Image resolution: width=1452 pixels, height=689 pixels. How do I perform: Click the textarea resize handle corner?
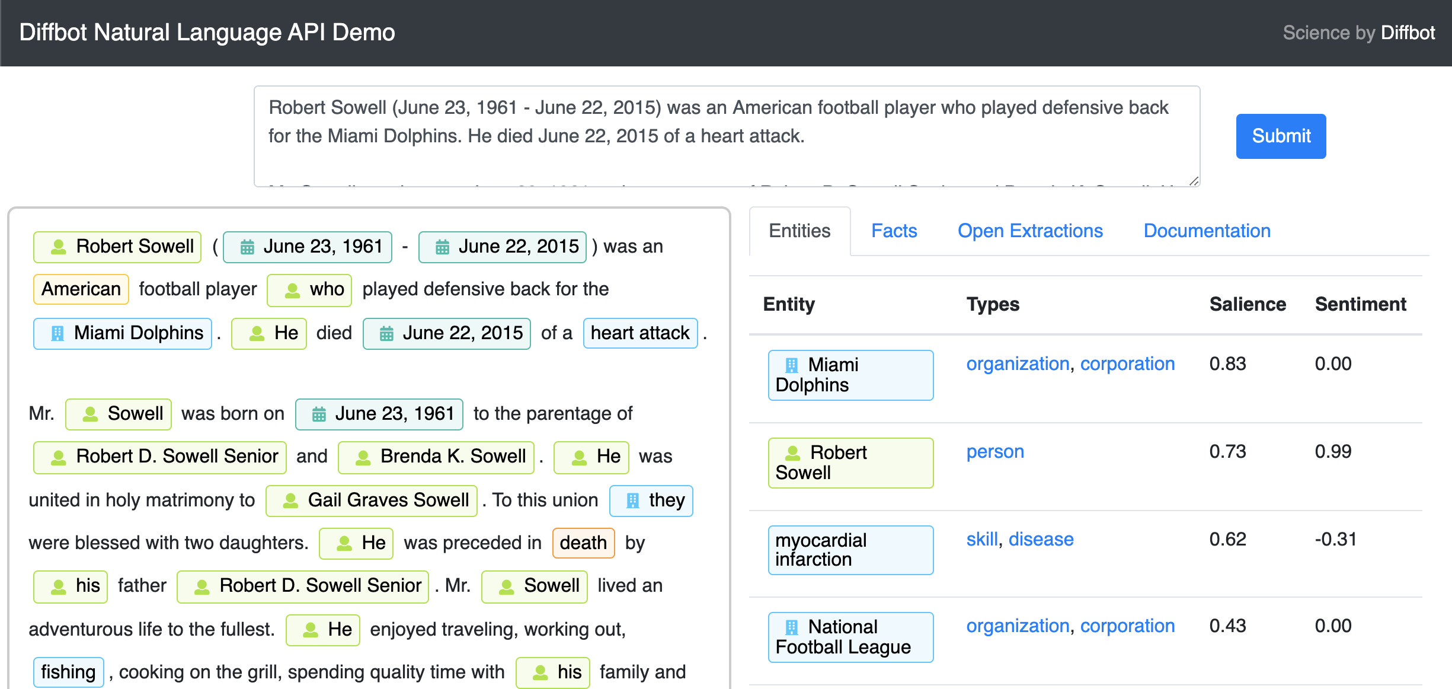[x=1194, y=181]
